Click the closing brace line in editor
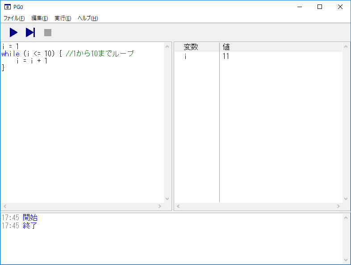Screen dimensions: 351x265 pos(3,67)
